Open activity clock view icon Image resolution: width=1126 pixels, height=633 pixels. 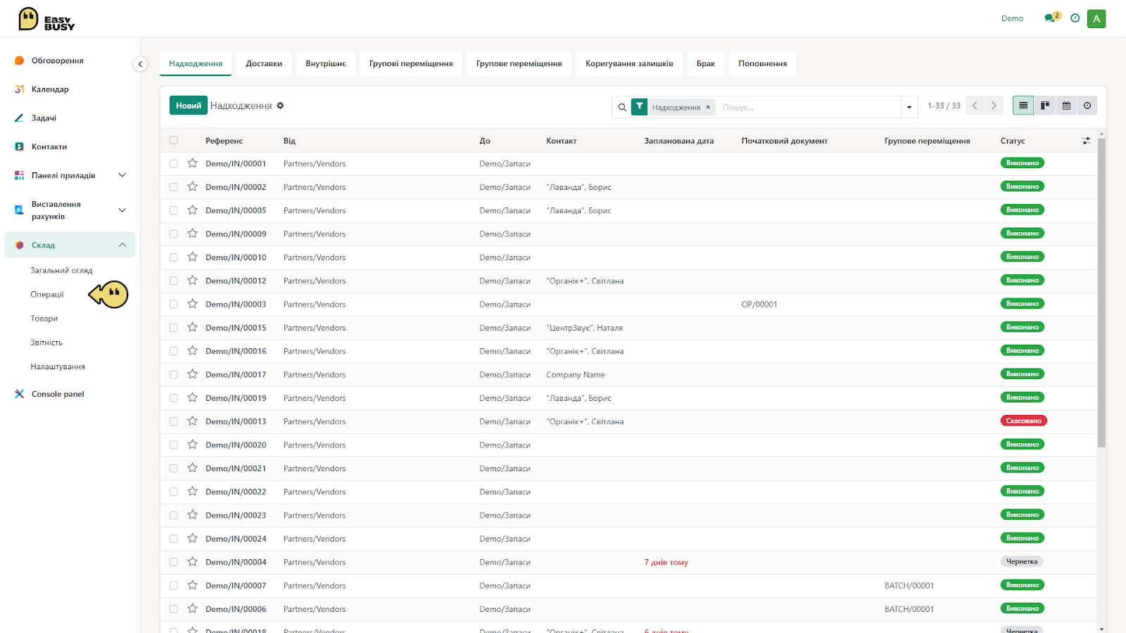[x=1087, y=105]
